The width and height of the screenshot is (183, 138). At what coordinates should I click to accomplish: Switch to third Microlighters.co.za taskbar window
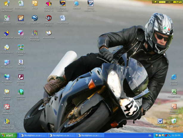[x=90, y=135]
